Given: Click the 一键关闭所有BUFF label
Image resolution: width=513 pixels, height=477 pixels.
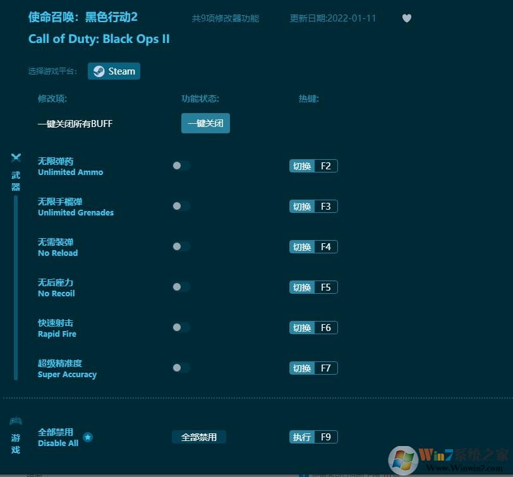Looking at the screenshot, I should point(75,124).
